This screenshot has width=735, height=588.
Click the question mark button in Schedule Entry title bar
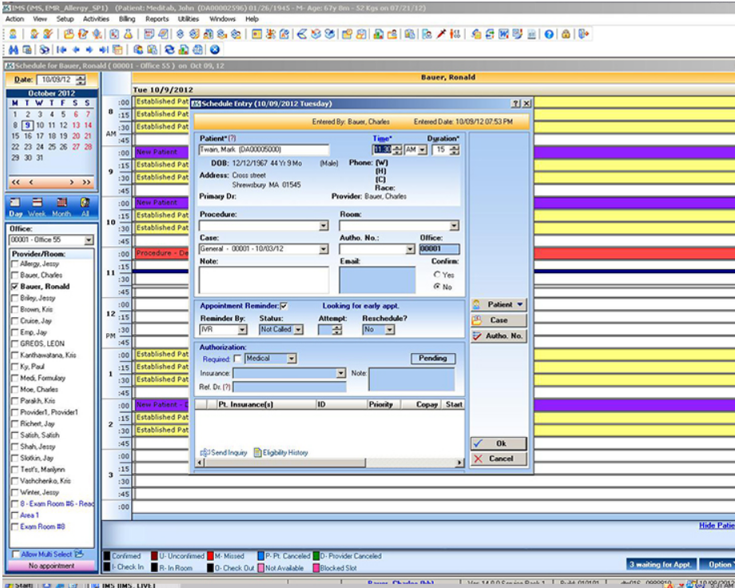pyautogui.click(x=515, y=104)
